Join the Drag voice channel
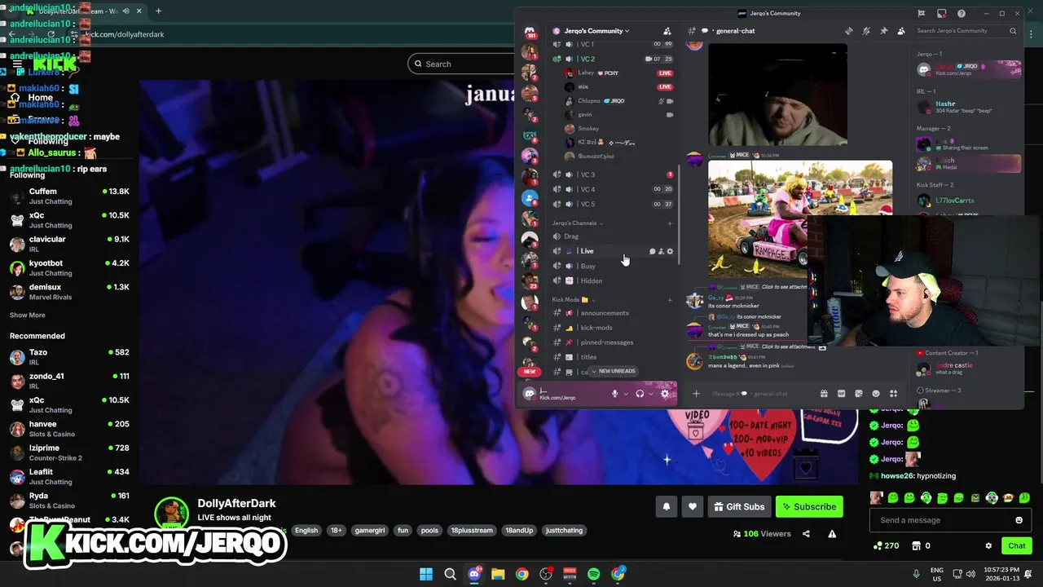Screen dimensions: 1043x587 (613, 236)
